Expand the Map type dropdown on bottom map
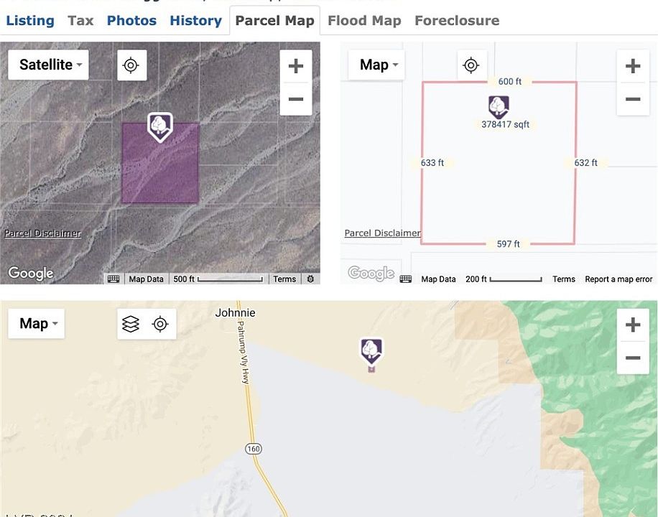This screenshot has width=658, height=517. 37,324
